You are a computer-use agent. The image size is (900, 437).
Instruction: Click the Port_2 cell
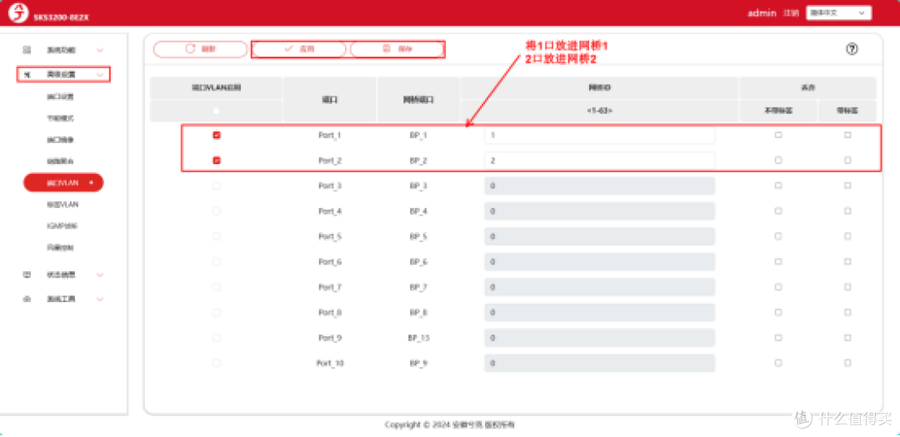tap(329, 161)
